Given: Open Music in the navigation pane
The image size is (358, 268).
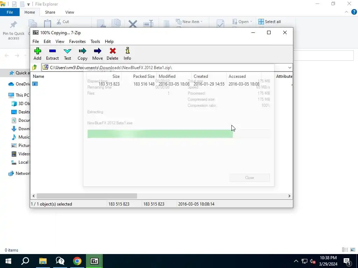Looking at the screenshot, I should tap(21, 137).
